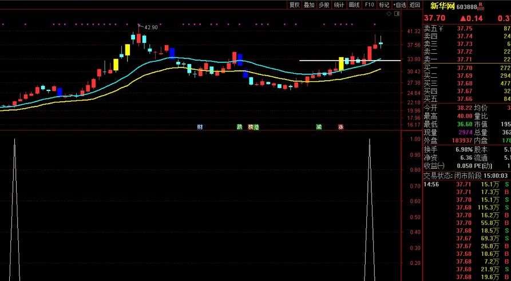Click the diamond icon above the chart

click(389, 14)
